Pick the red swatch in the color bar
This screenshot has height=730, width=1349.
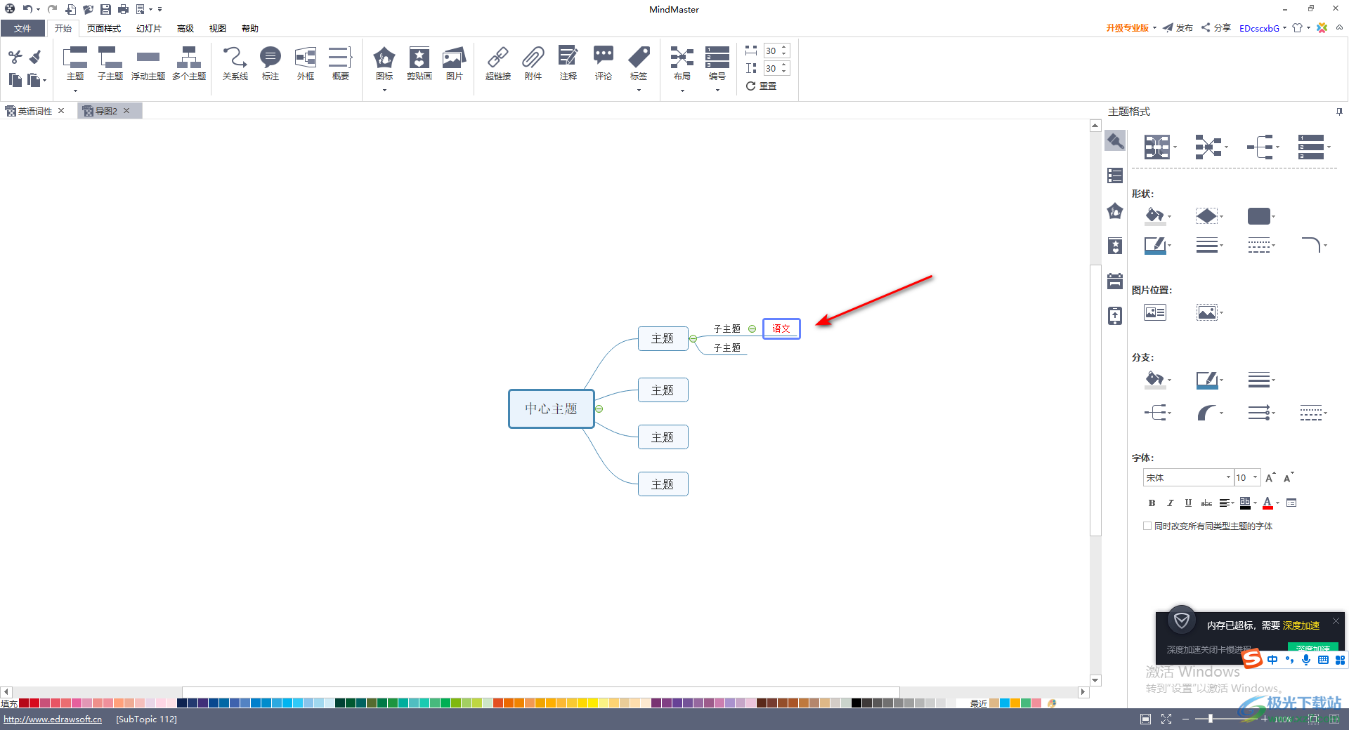(34, 703)
